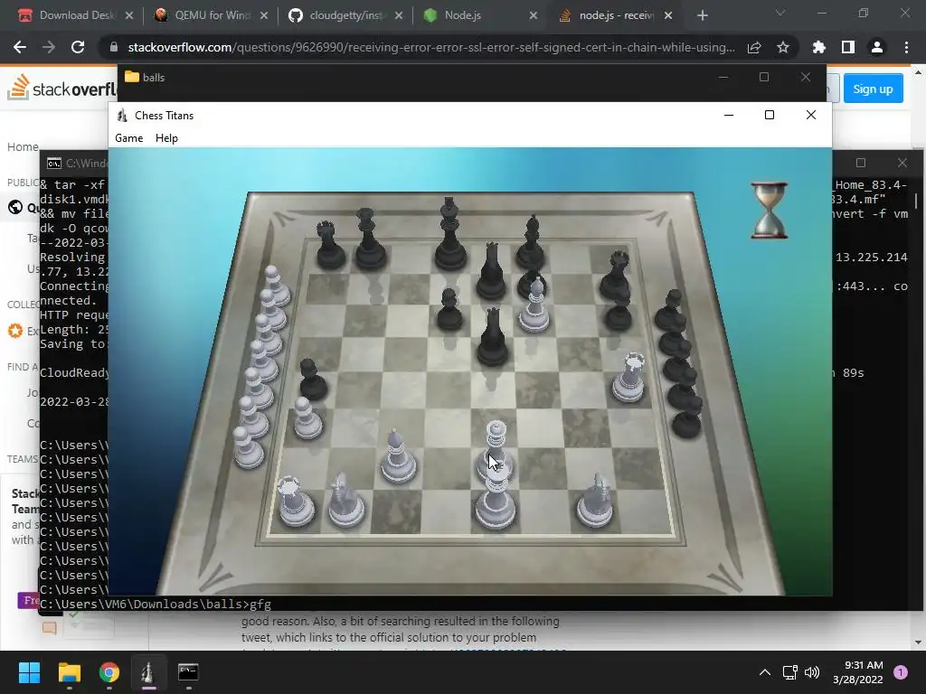
Task: Open File Explorer from the taskbar
Action: click(x=69, y=672)
